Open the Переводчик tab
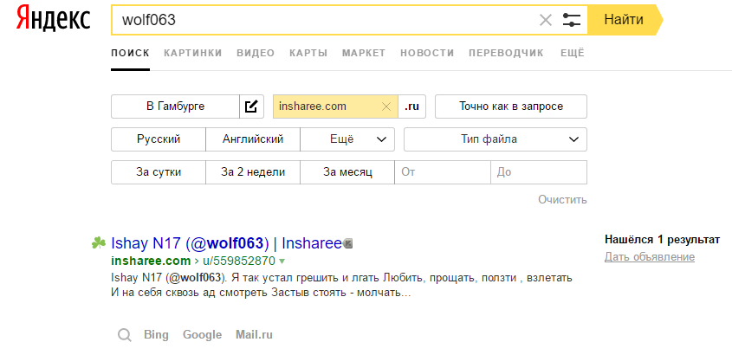This screenshot has width=732, height=355. point(506,53)
